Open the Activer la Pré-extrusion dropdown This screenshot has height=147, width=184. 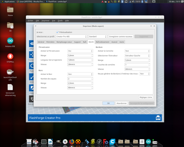coord(80,51)
